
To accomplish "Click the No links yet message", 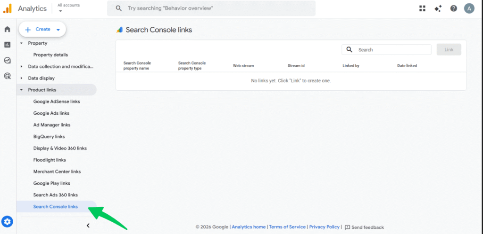I will point(291,81).
